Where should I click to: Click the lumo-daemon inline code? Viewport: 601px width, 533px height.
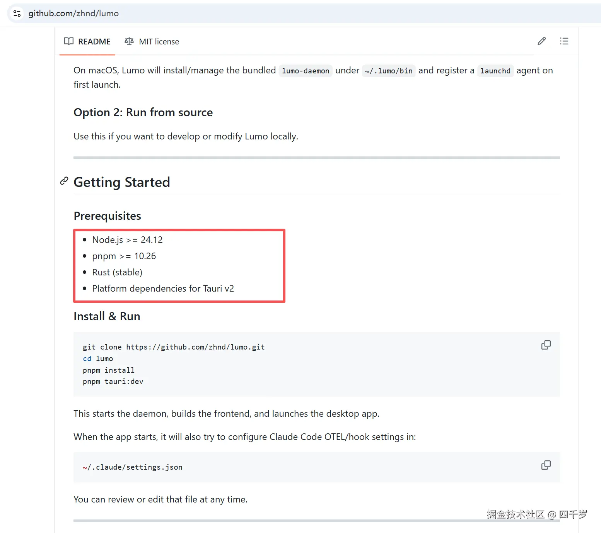pos(306,71)
